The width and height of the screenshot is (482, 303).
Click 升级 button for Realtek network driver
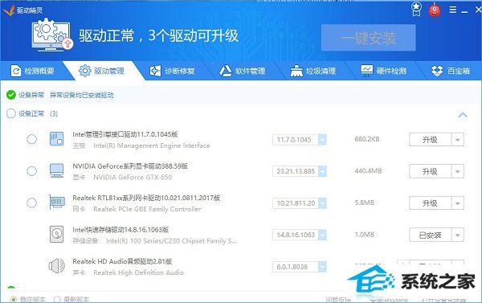(x=430, y=203)
